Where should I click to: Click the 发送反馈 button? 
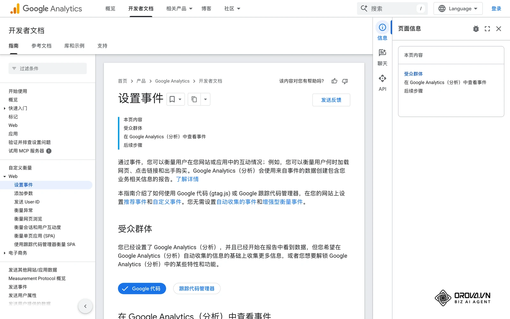point(331,100)
